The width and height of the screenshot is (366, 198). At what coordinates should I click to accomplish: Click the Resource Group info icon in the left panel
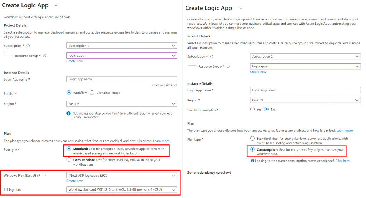tap(45, 56)
